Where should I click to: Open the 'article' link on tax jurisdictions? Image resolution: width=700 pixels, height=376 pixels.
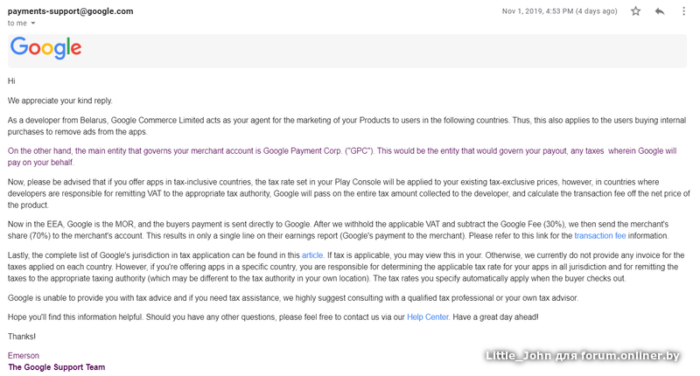(x=312, y=254)
